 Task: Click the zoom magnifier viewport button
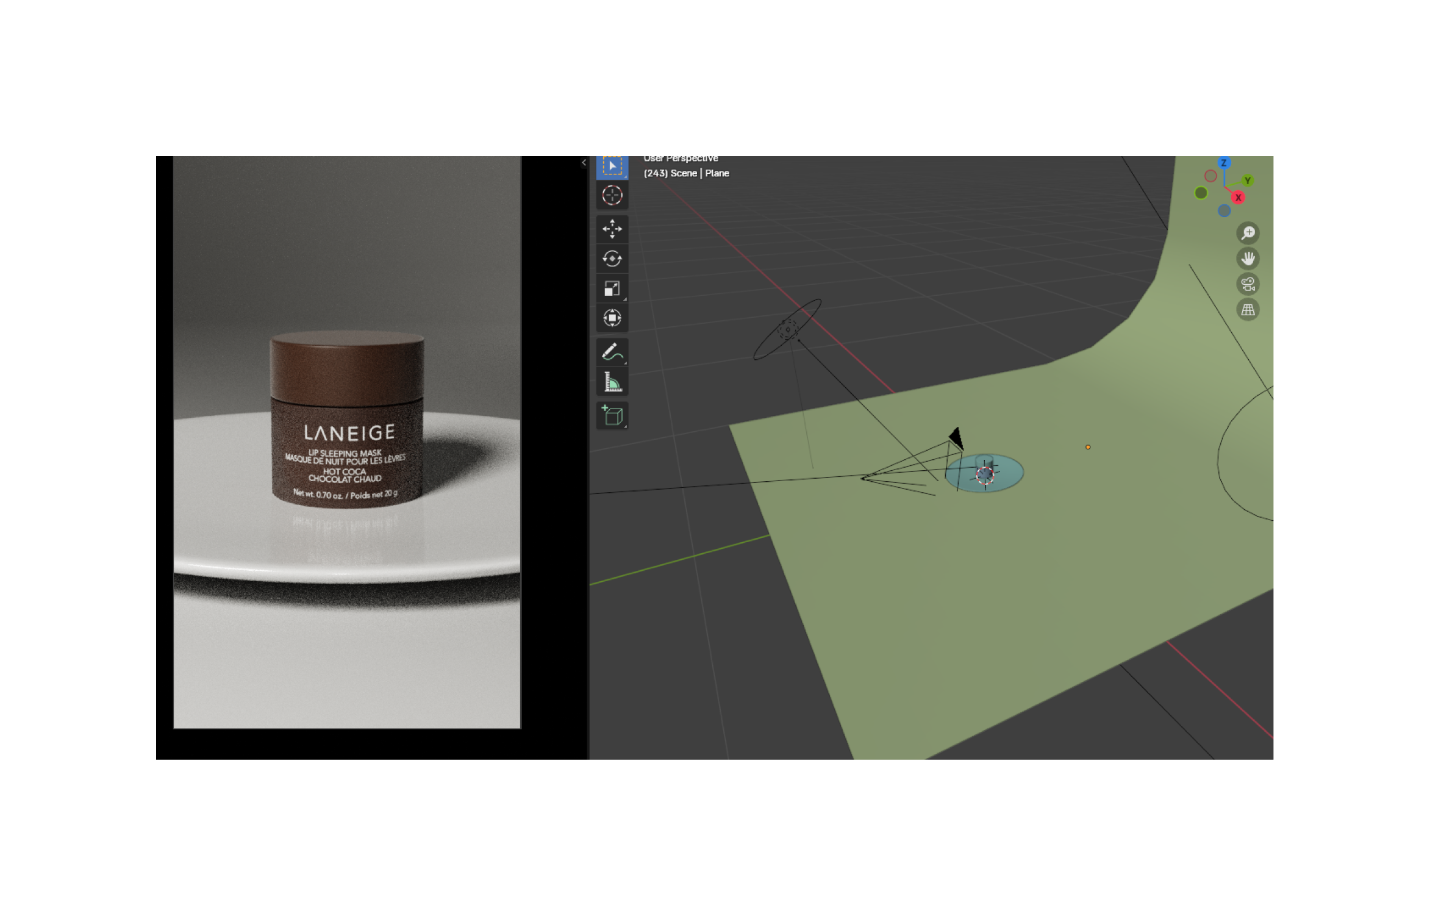(x=1248, y=233)
